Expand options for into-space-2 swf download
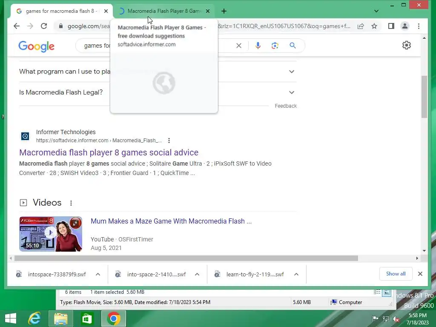The image size is (436, 327). click(197, 275)
